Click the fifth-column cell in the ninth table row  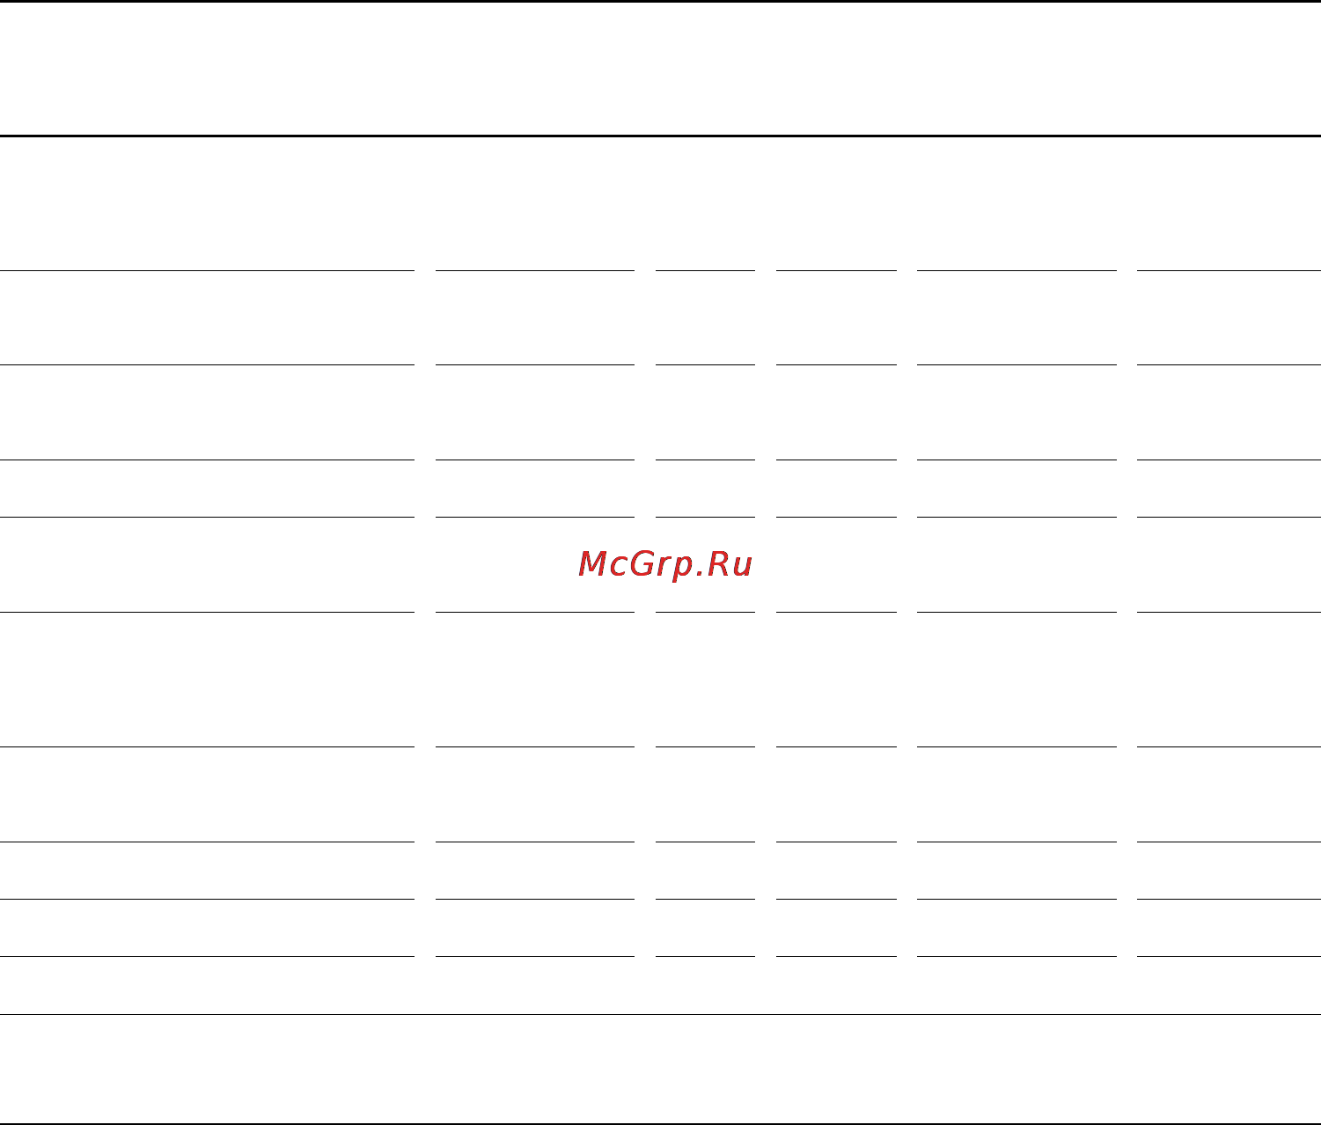point(1016,928)
